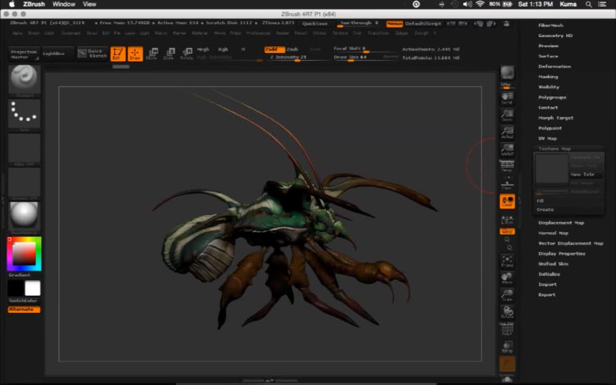This screenshot has height=385, width=616.
Task: Expand the Polygroups subpalette
Action: [552, 97]
